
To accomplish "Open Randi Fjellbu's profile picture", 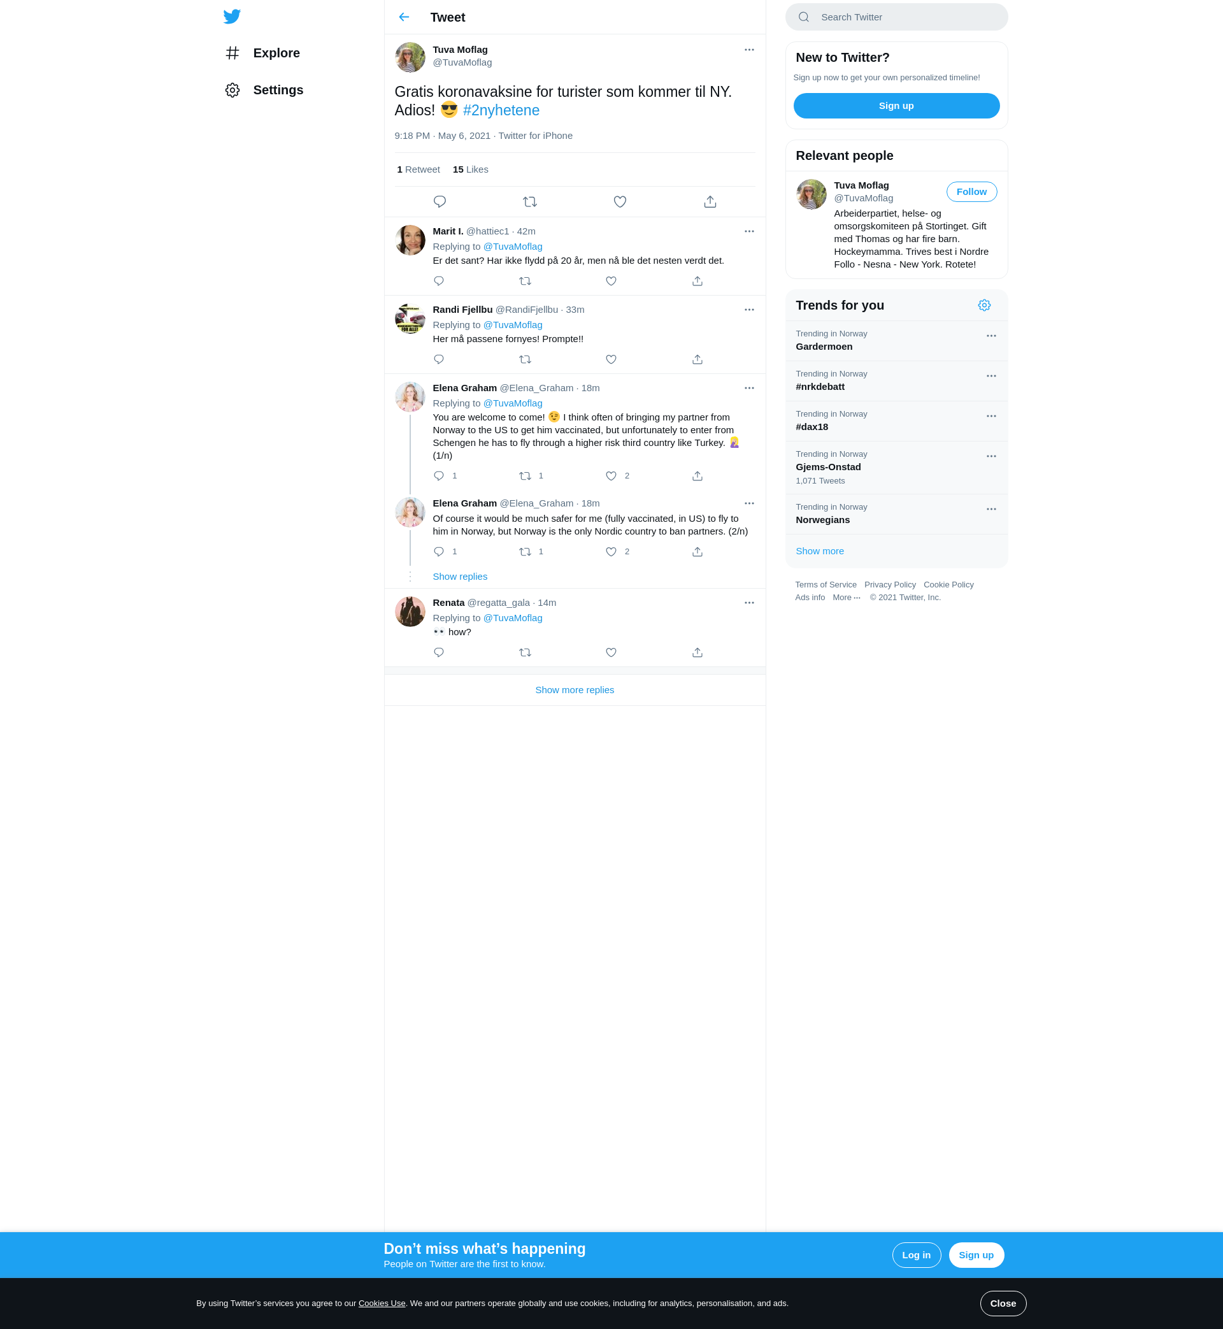I will [x=410, y=319].
